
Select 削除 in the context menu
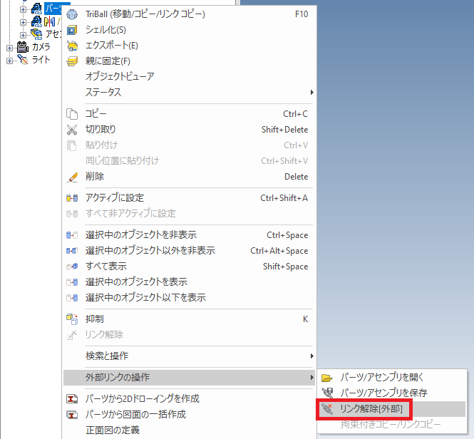(x=189, y=177)
